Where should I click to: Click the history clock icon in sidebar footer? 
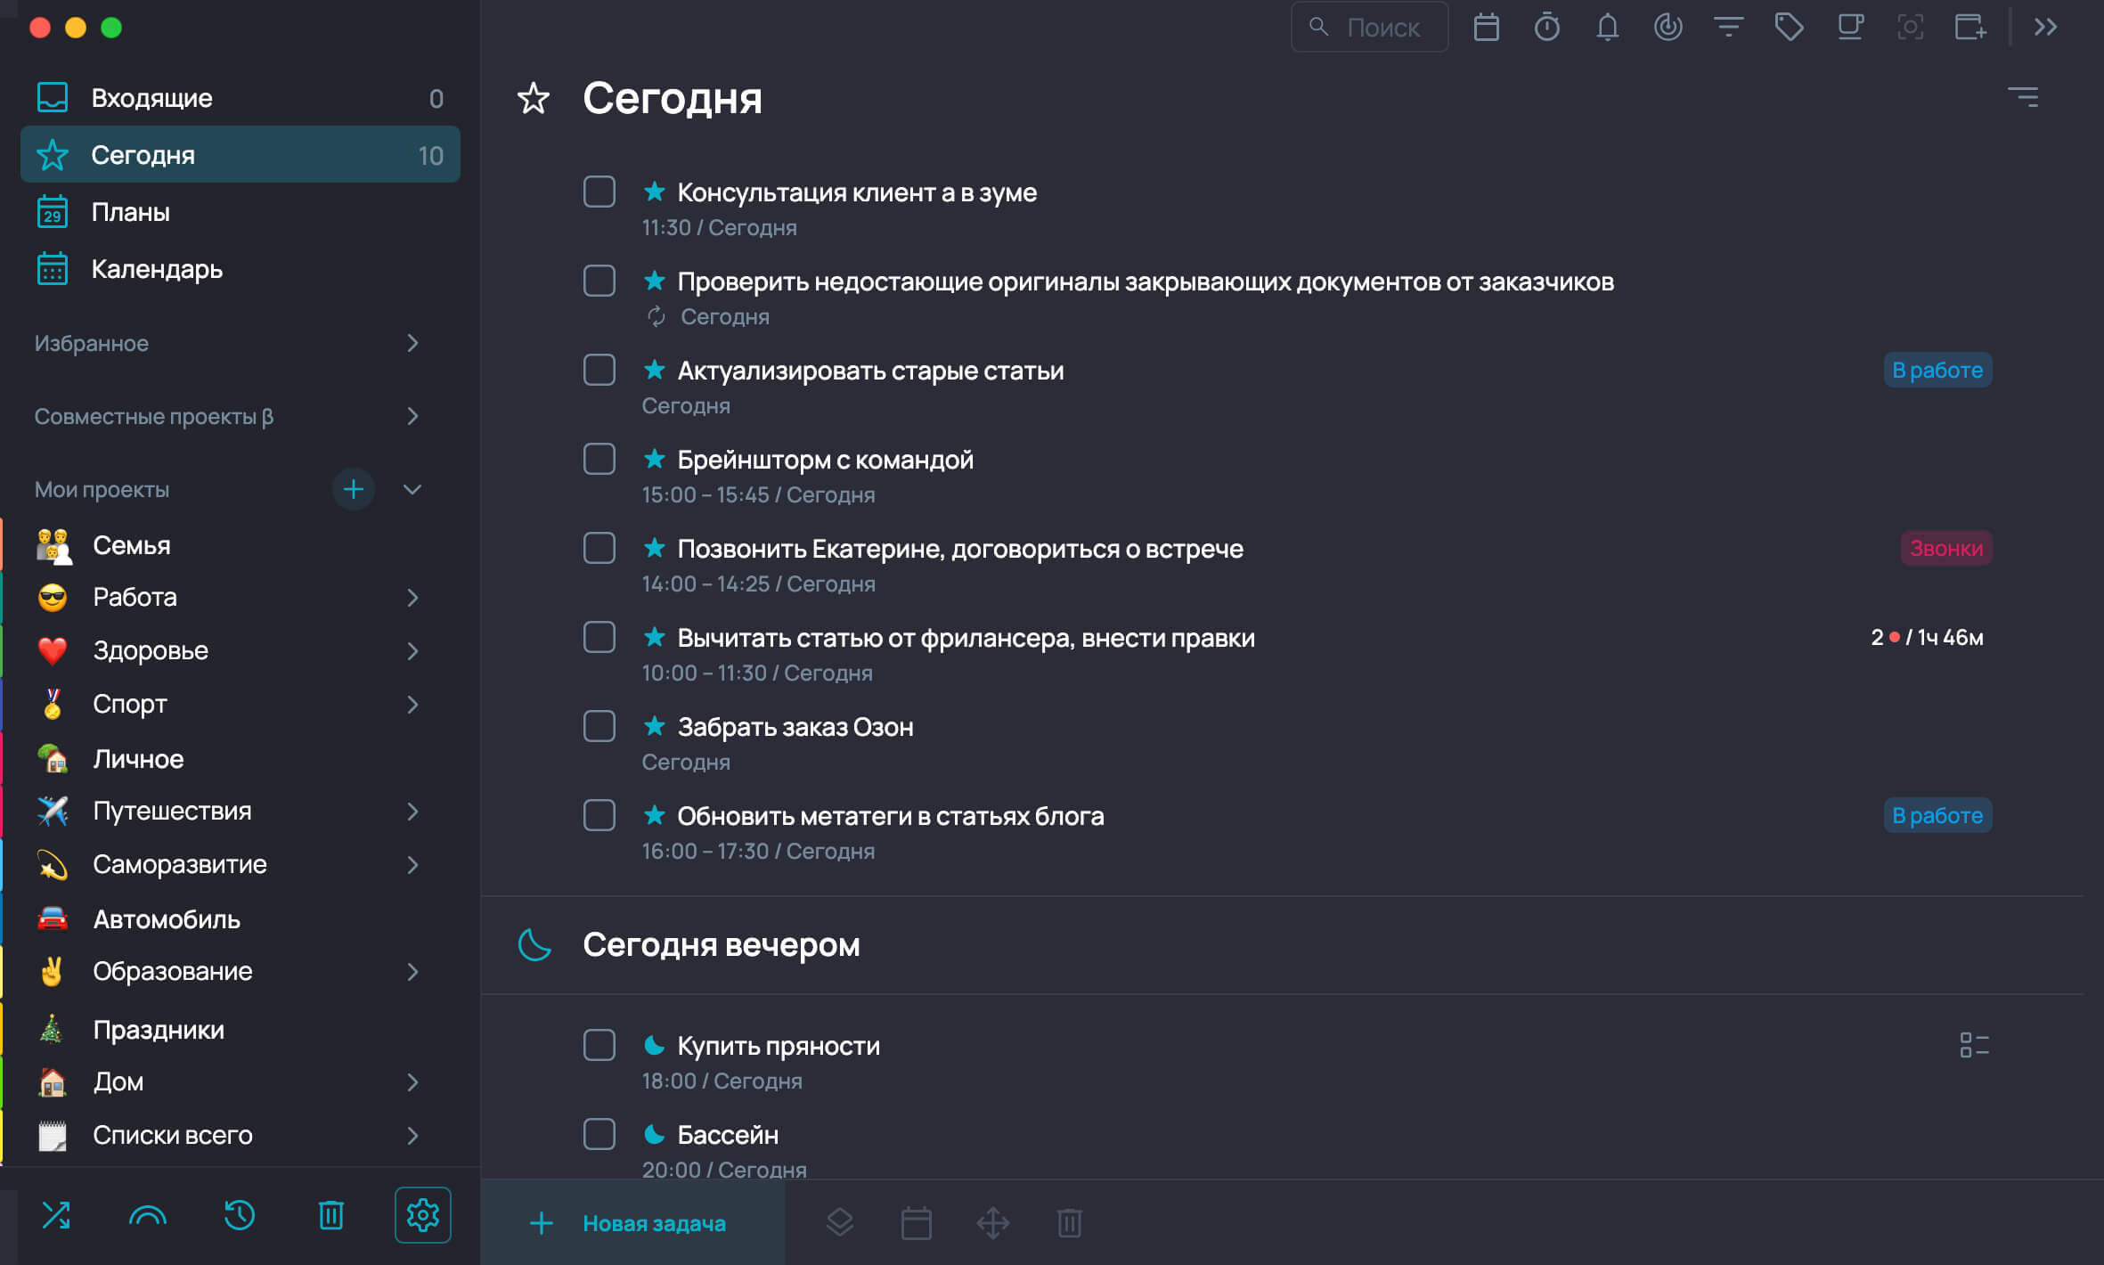point(240,1215)
